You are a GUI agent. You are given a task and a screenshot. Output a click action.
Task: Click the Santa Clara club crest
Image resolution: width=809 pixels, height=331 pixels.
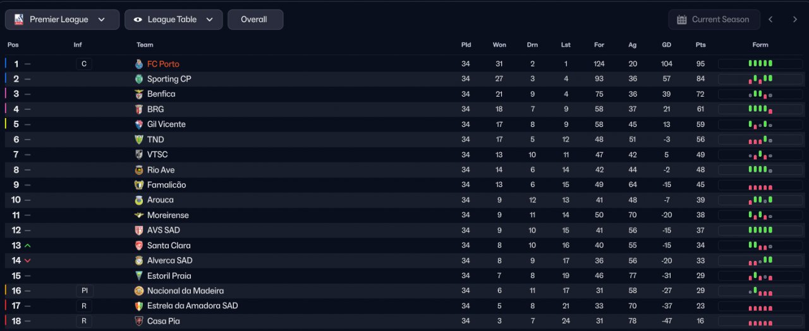(139, 245)
